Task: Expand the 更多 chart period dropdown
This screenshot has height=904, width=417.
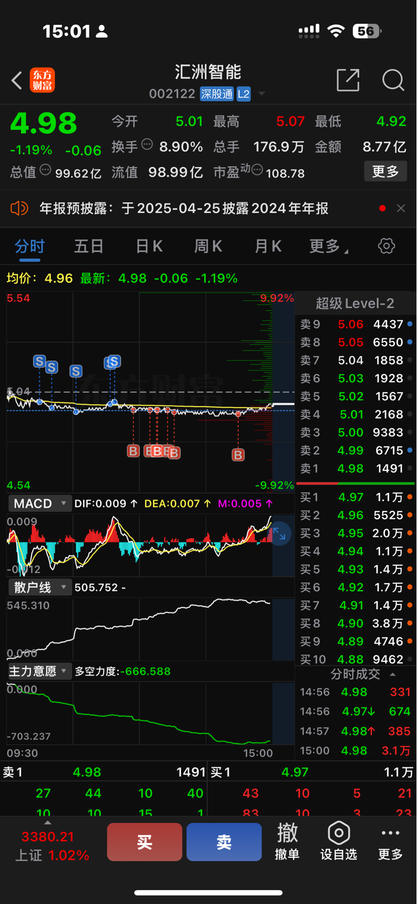Action: (x=329, y=246)
